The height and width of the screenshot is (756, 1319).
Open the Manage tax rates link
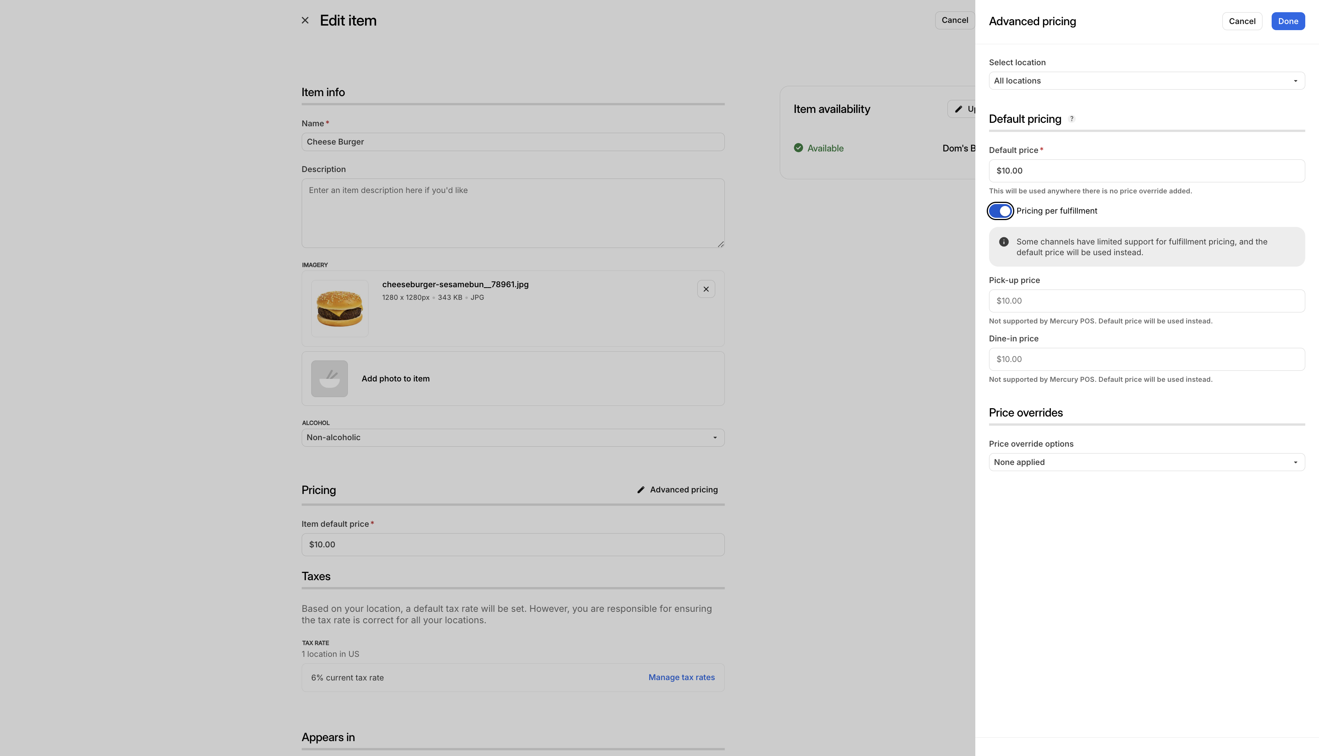coord(681,677)
